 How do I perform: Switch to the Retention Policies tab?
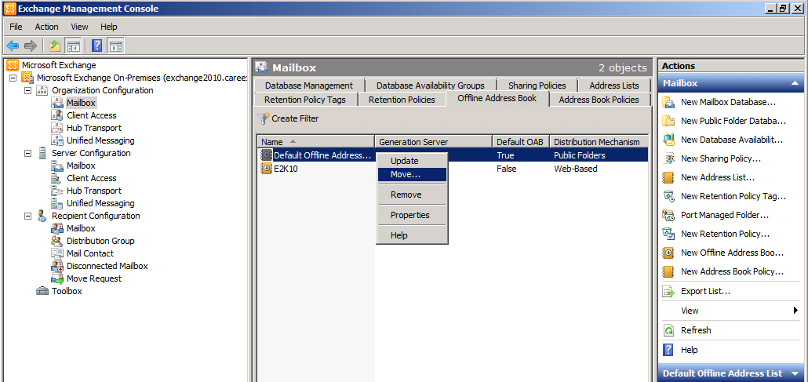click(x=402, y=100)
